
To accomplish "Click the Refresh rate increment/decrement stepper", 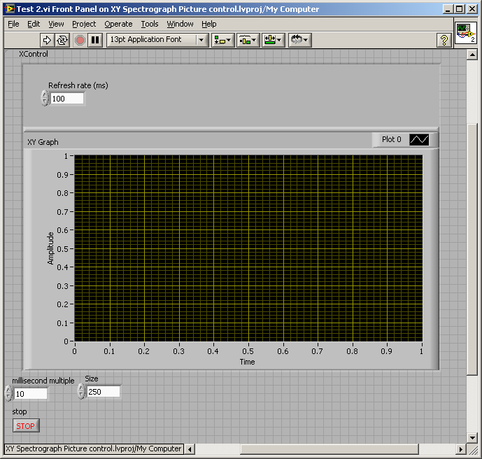I will tap(45, 99).
